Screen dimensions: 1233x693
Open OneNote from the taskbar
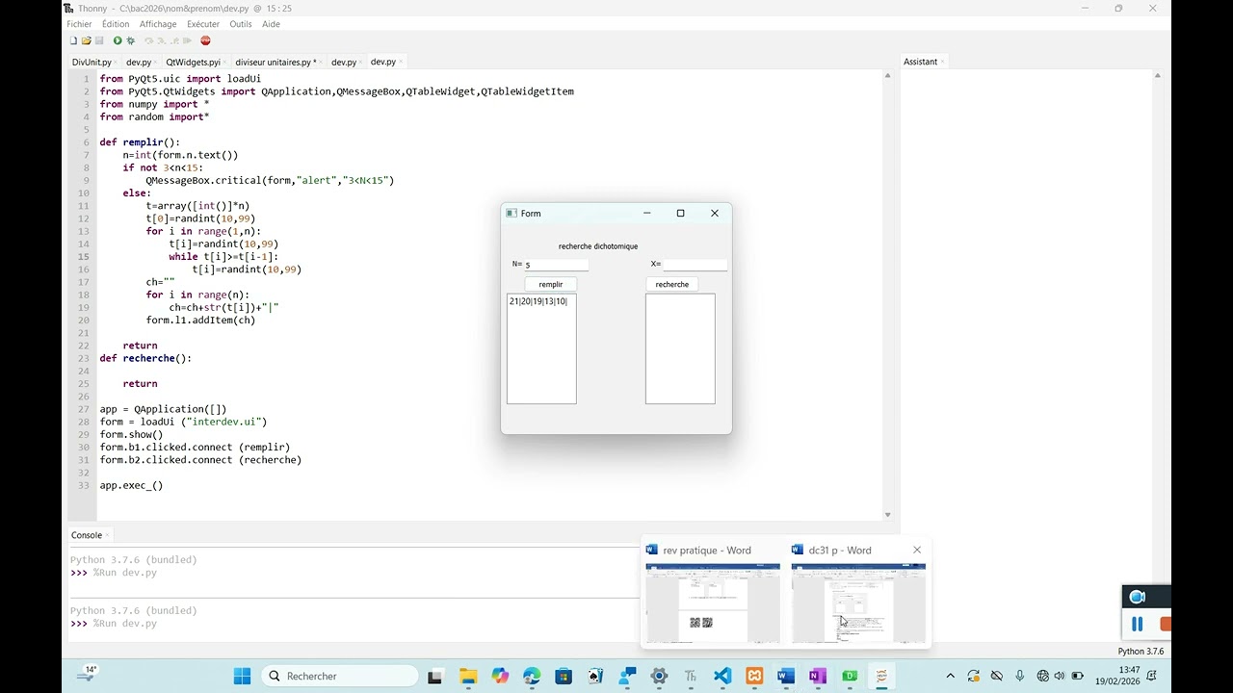(818, 676)
